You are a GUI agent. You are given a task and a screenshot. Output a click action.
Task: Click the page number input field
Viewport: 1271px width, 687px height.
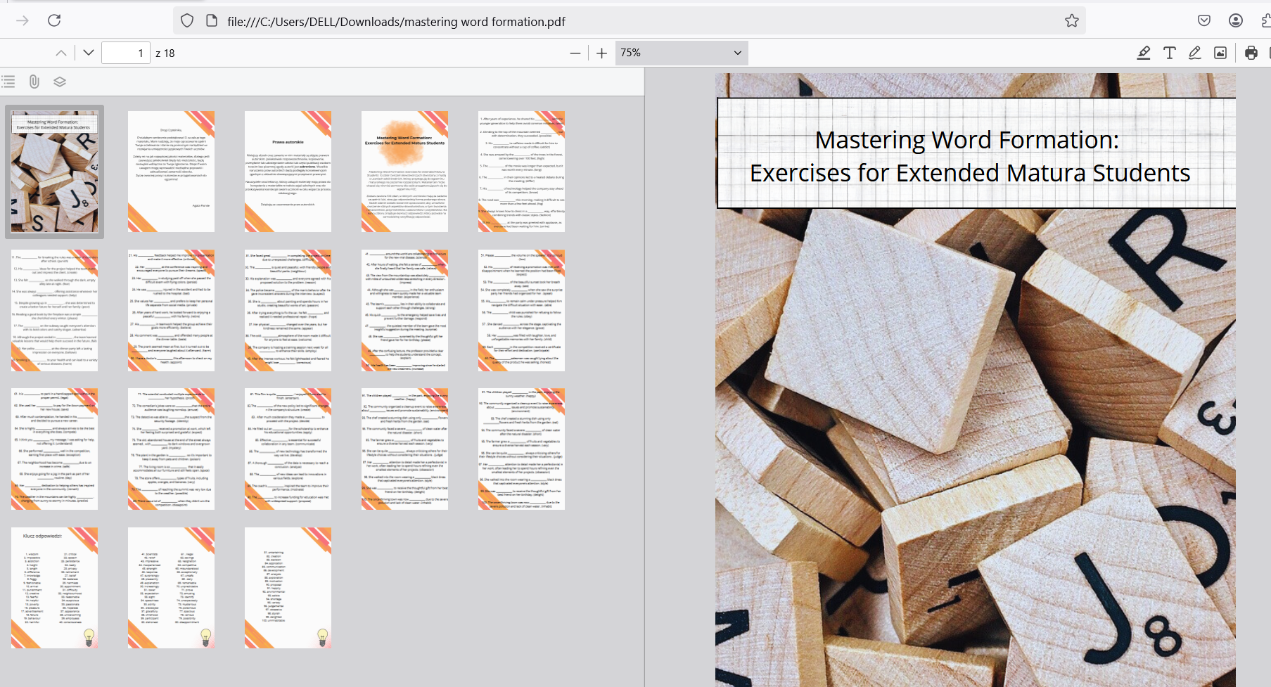coord(125,53)
